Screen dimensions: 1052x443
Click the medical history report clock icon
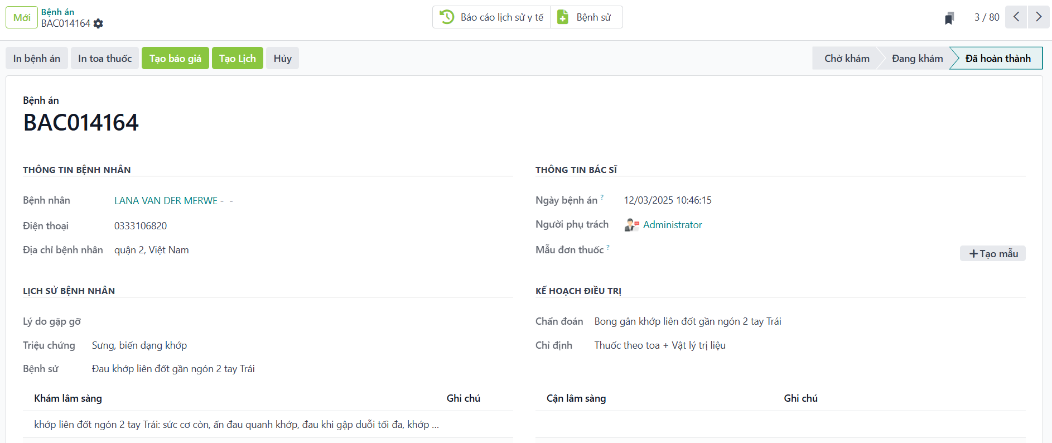(447, 17)
